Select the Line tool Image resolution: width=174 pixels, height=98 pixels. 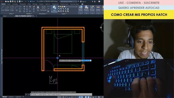[2, 8]
